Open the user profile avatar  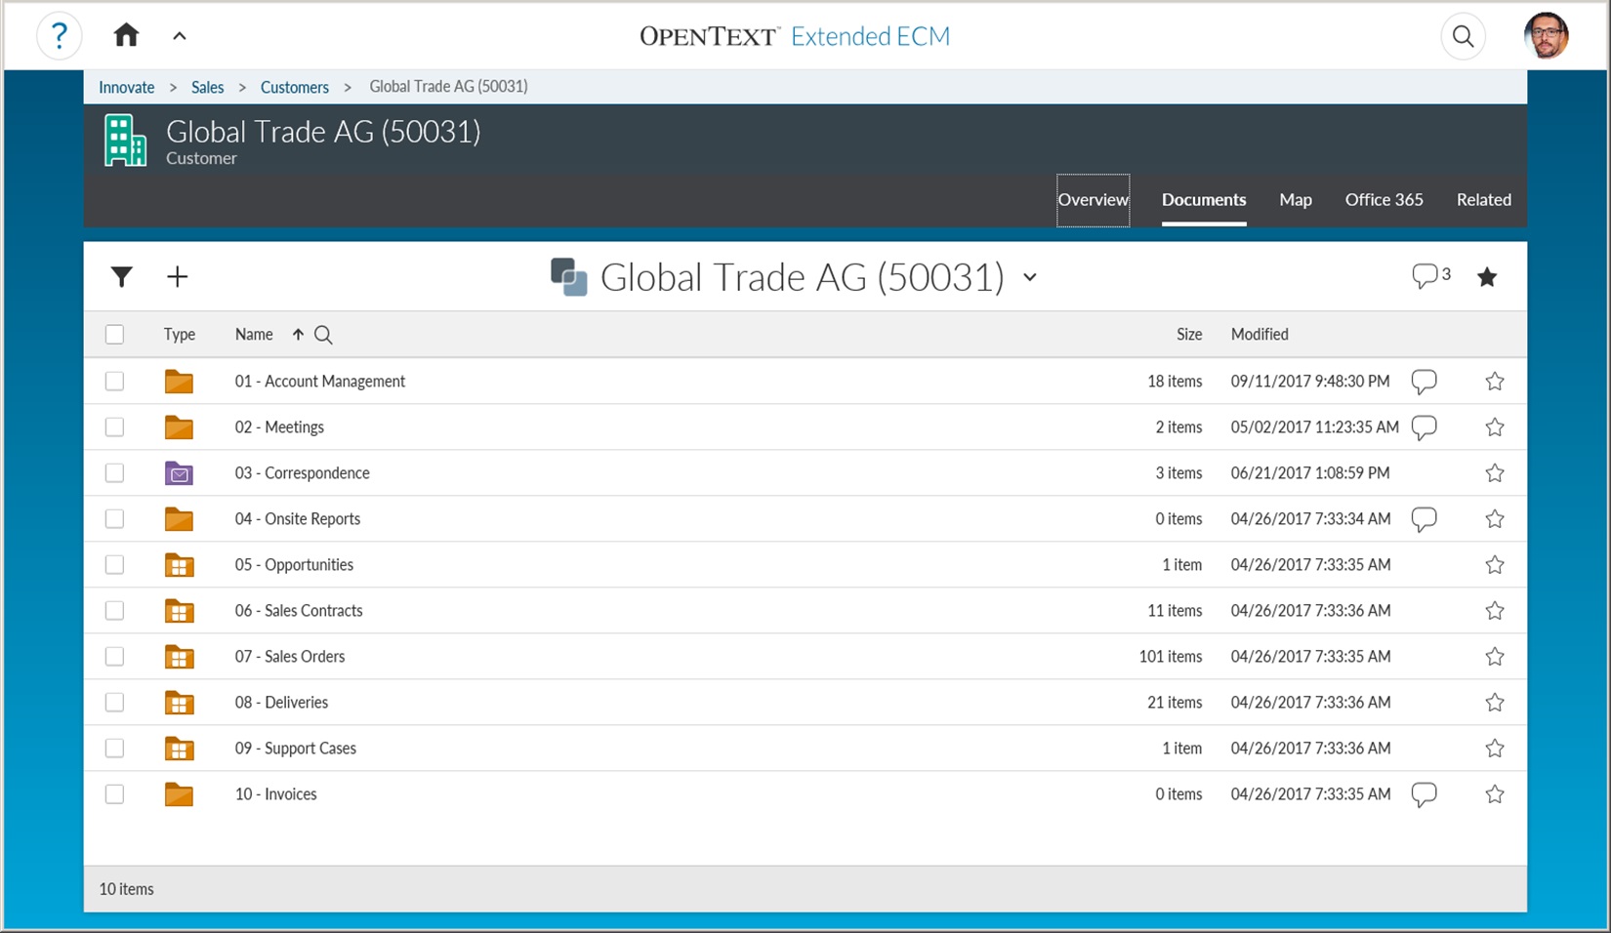[x=1547, y=36]
